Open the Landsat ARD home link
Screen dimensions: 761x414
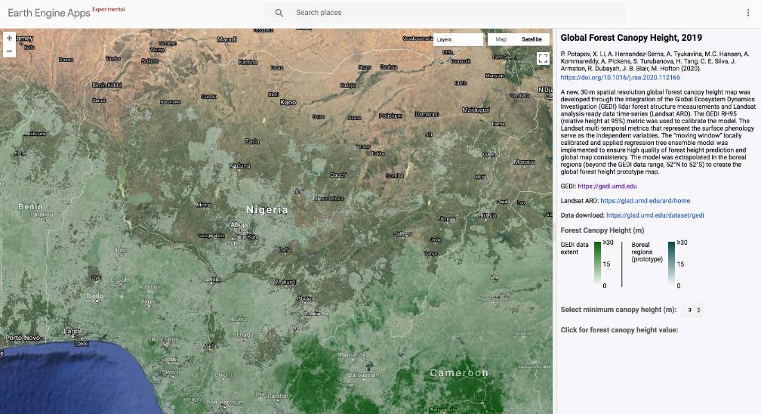click(645, 201)
